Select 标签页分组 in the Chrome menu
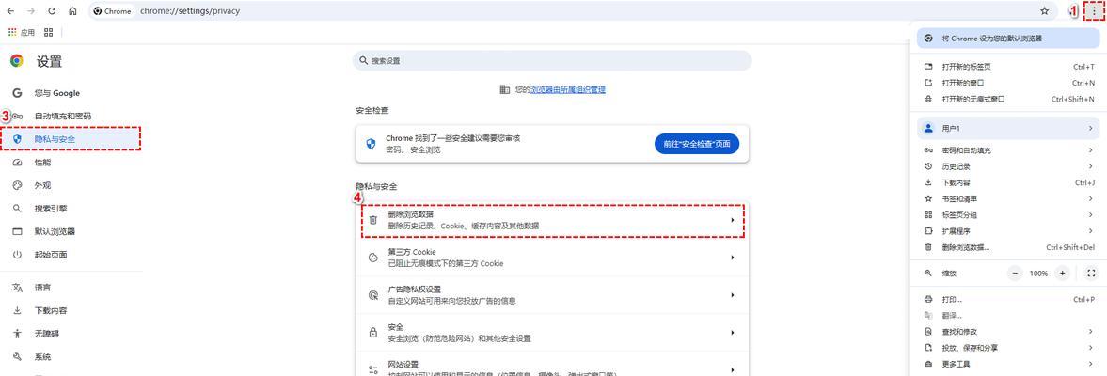This screenshot has width=1107, height=376. pos(1009,215)
